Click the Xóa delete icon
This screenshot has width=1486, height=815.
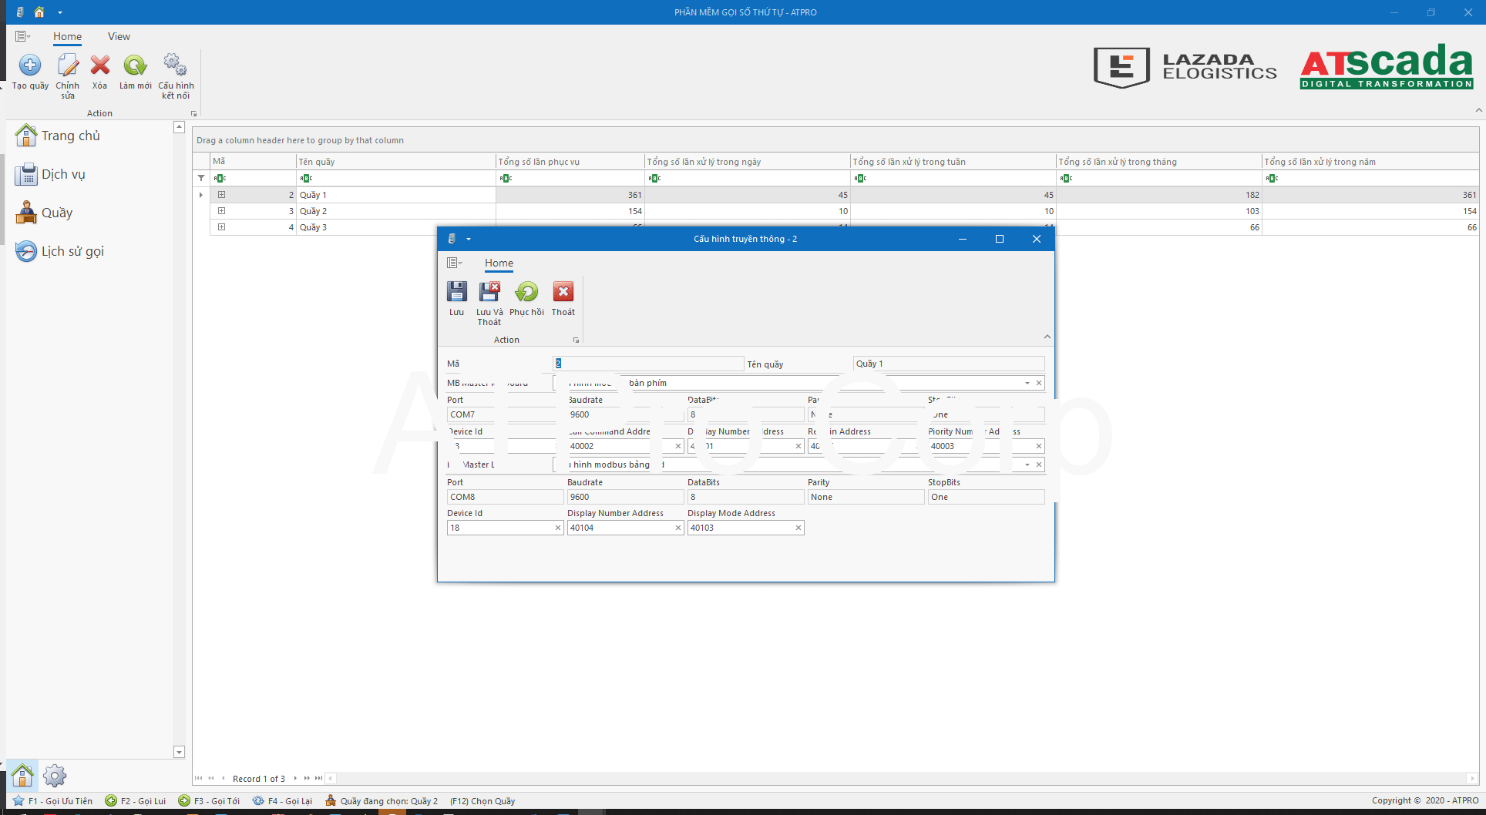click(x=99, y=65)
